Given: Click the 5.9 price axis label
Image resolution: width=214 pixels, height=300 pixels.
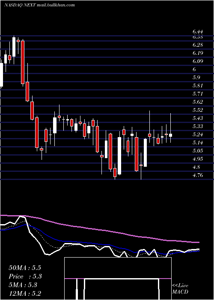Looking at the screenshot, I should pyautogui.click(x=196, y=78).
